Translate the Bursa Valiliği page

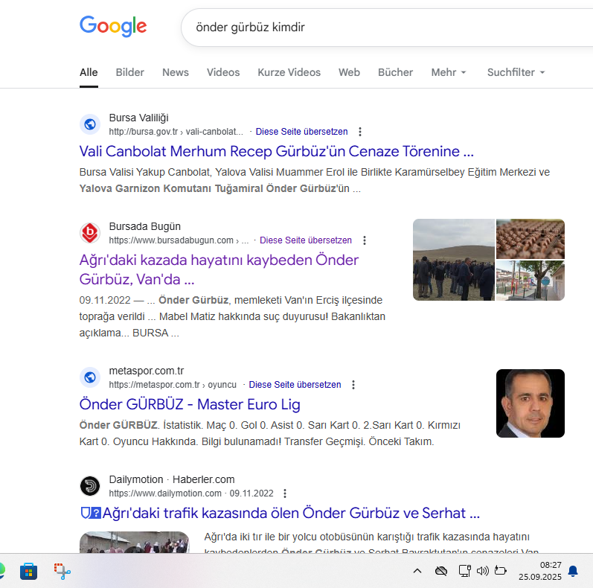point(301,132)
